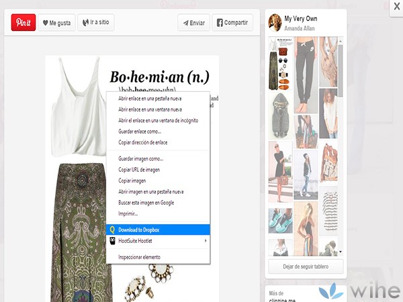Screen dimensions: 403x302
Task: Open the blonde woman in swimsuit pin thumbnail
Action: coord(306,229)
